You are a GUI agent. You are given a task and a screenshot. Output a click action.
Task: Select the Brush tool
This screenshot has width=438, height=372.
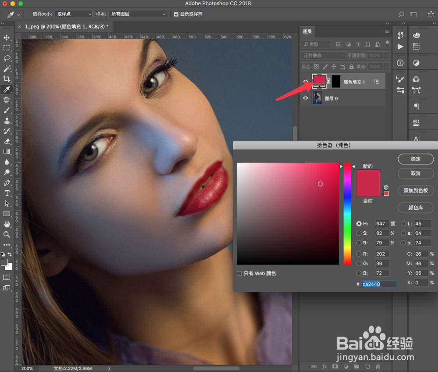click(7, 110)
